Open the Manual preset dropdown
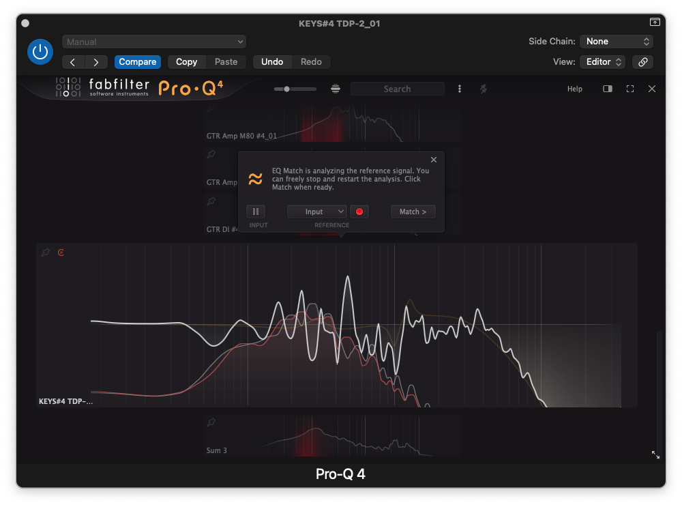682x507 pixels. 154,42
